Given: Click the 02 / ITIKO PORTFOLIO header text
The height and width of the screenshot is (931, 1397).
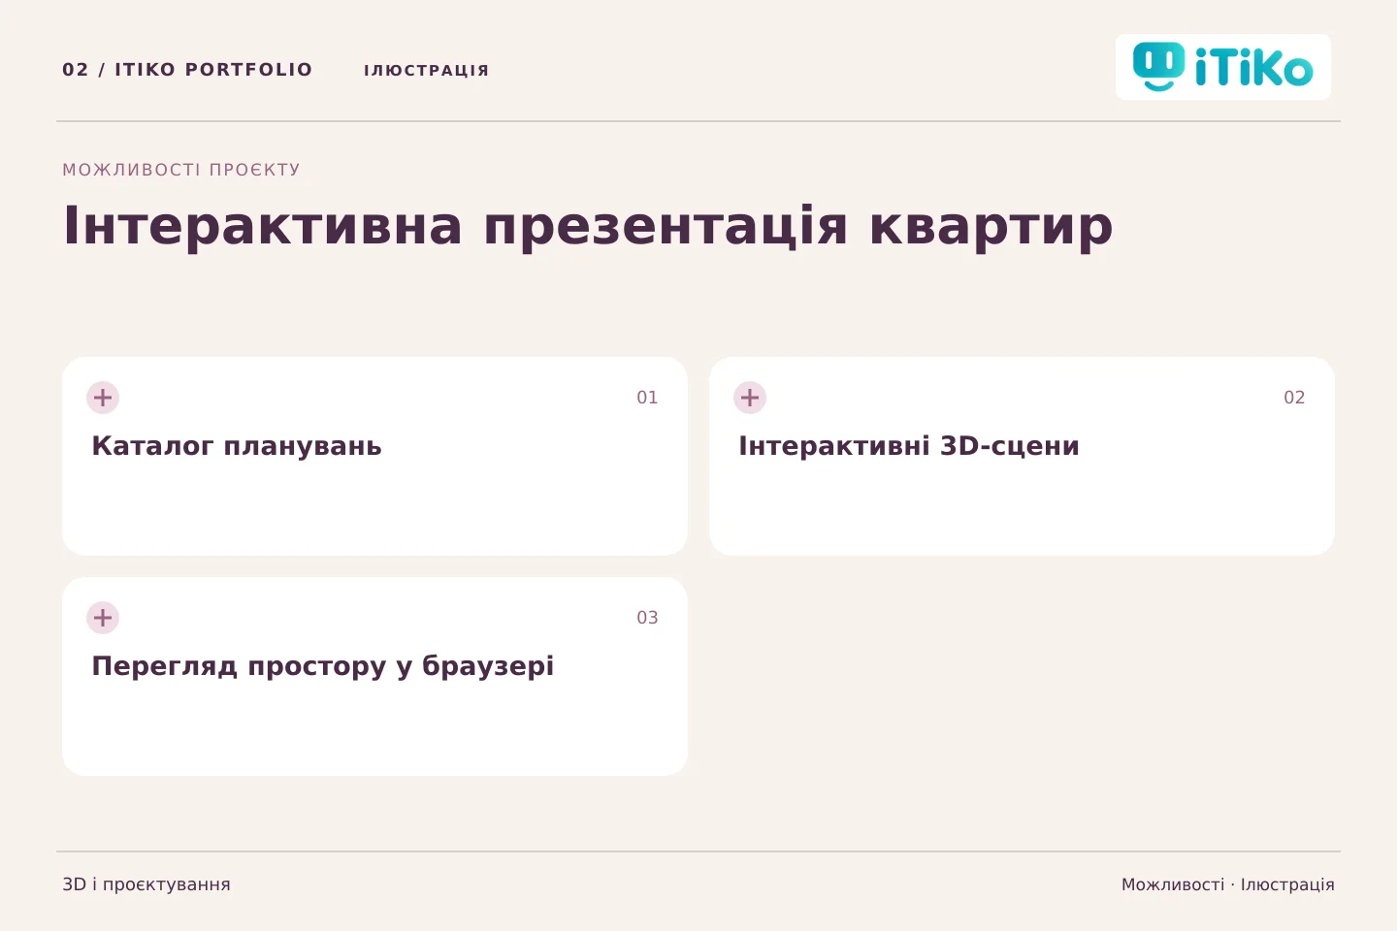Looking at the screenshot, I should 187,70.
